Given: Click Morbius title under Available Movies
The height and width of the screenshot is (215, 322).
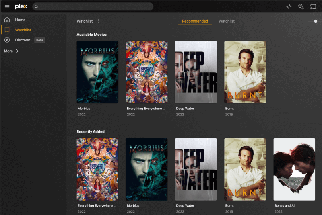Looking at the screenshot, I should tap(84, 109).
